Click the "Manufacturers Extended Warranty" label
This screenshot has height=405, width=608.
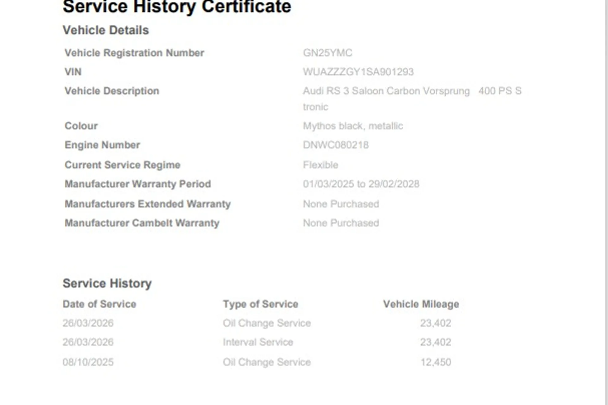point(148,204)
